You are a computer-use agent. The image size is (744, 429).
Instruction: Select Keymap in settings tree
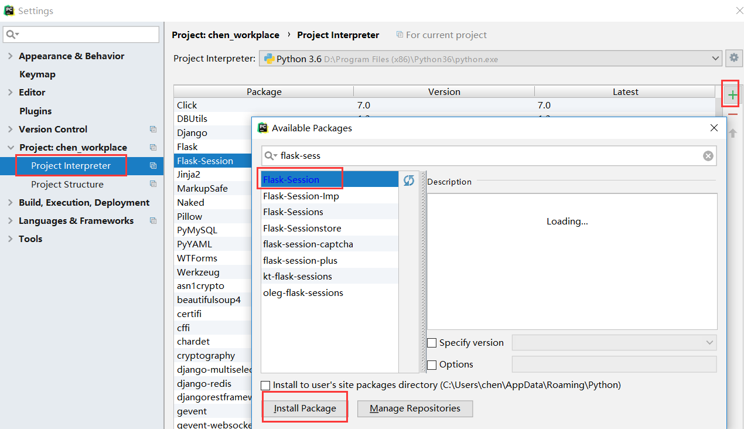click(37, 74)
